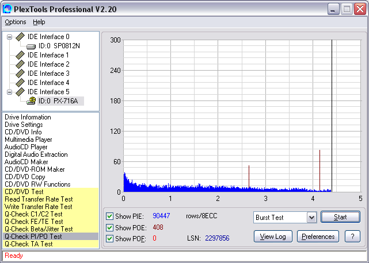The height and width of the screenshot is (263, 369).
Task: Select Q-Check PI/PO Test
Action: point(51,237)
